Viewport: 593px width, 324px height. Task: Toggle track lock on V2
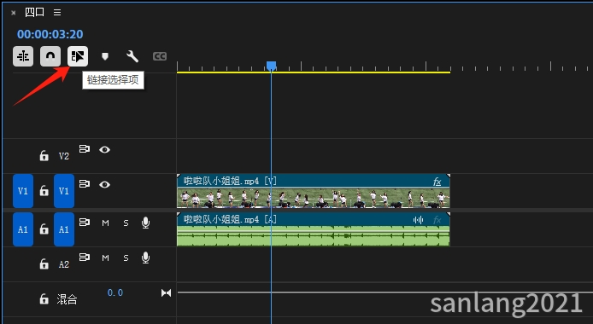pyautogui.click(x=44, y=155)
